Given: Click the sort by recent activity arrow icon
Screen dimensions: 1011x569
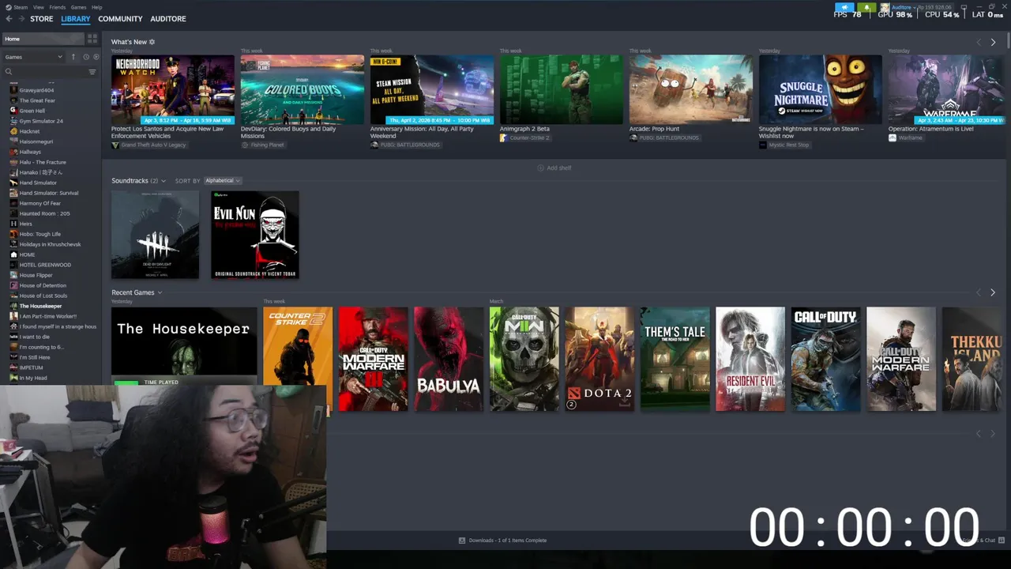Looking at the screenshot, I should (x=73, y=57).
